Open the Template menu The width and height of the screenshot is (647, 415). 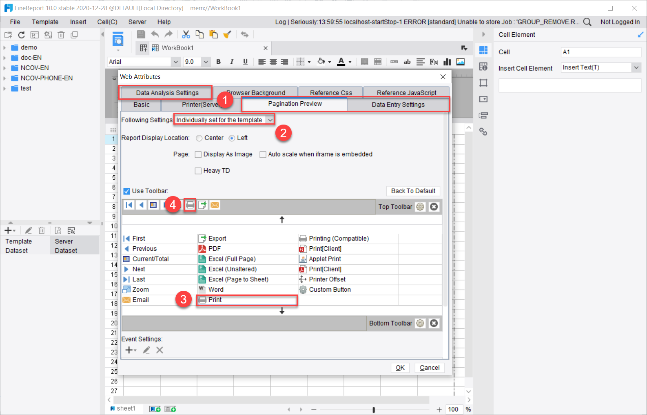(x=45, y=22)
